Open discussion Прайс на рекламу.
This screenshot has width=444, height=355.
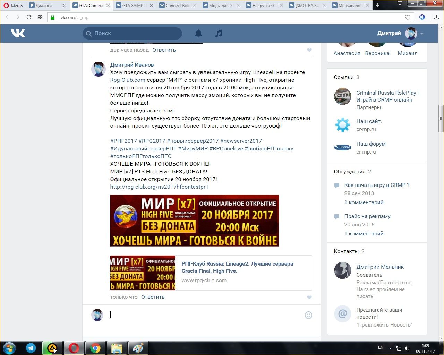point(368,216)
